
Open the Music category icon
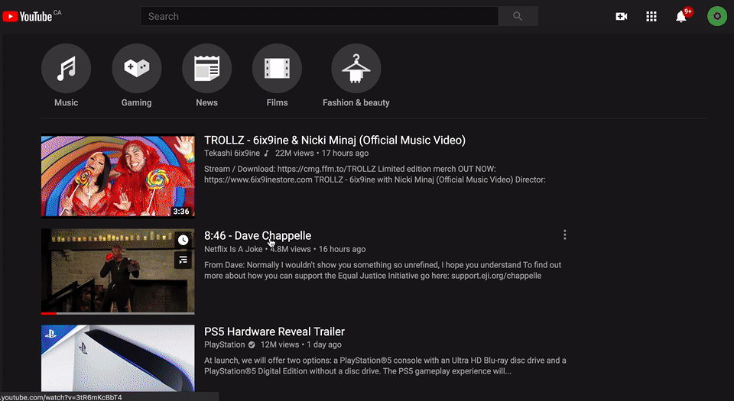[x=66, y=68]
